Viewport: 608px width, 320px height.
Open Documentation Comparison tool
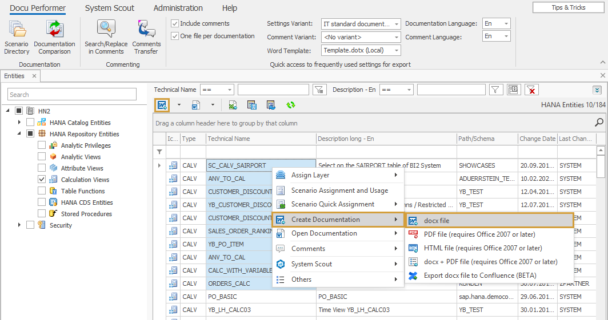point(54,37)
